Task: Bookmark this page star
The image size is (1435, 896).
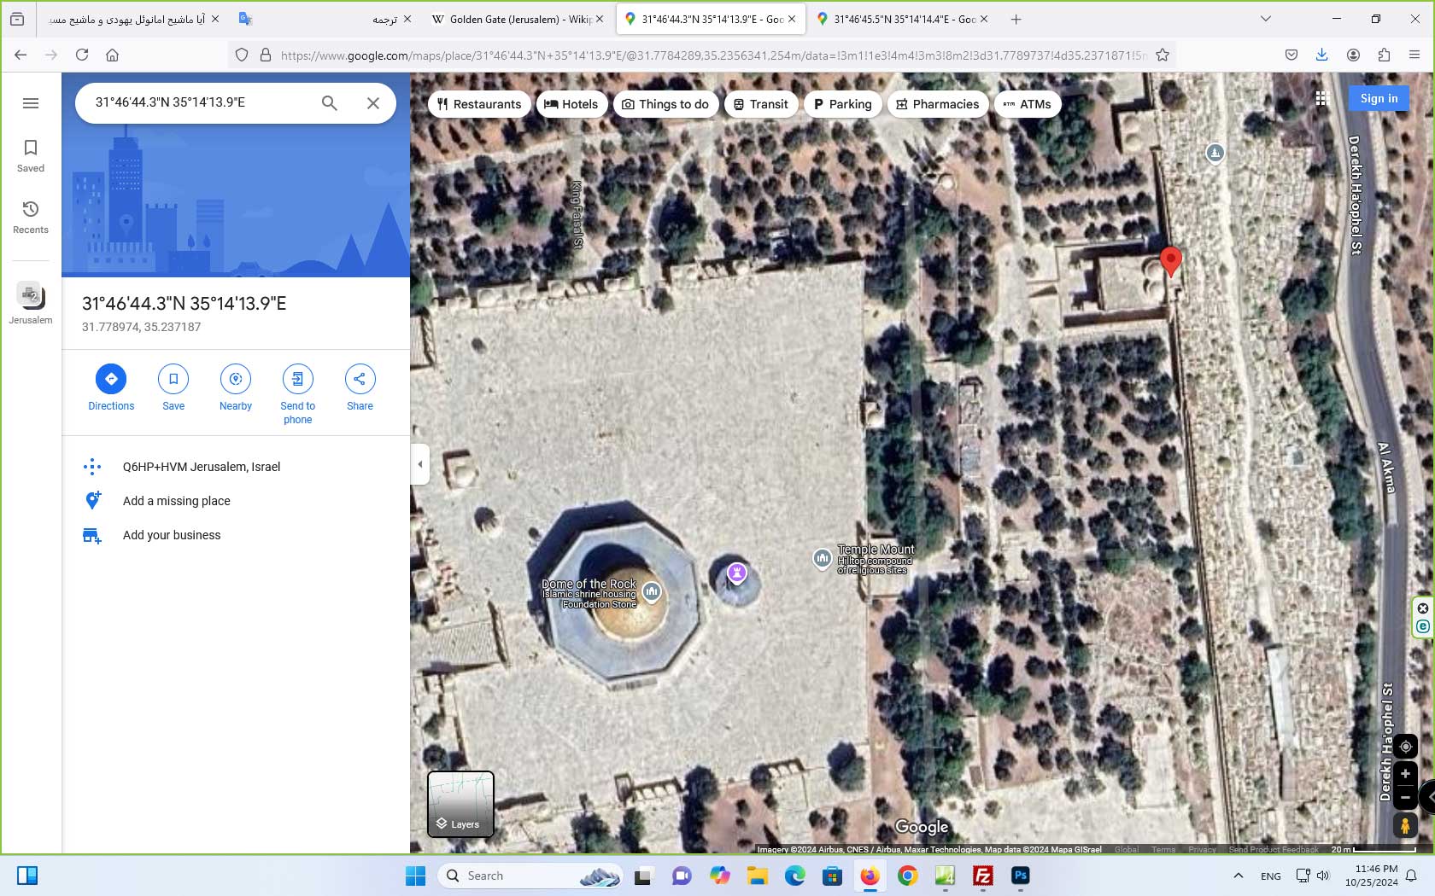Action: pyautogui.click(x=1163, y=55)
